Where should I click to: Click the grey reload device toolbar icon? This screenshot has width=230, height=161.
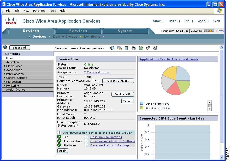click(x=133, y=48)
